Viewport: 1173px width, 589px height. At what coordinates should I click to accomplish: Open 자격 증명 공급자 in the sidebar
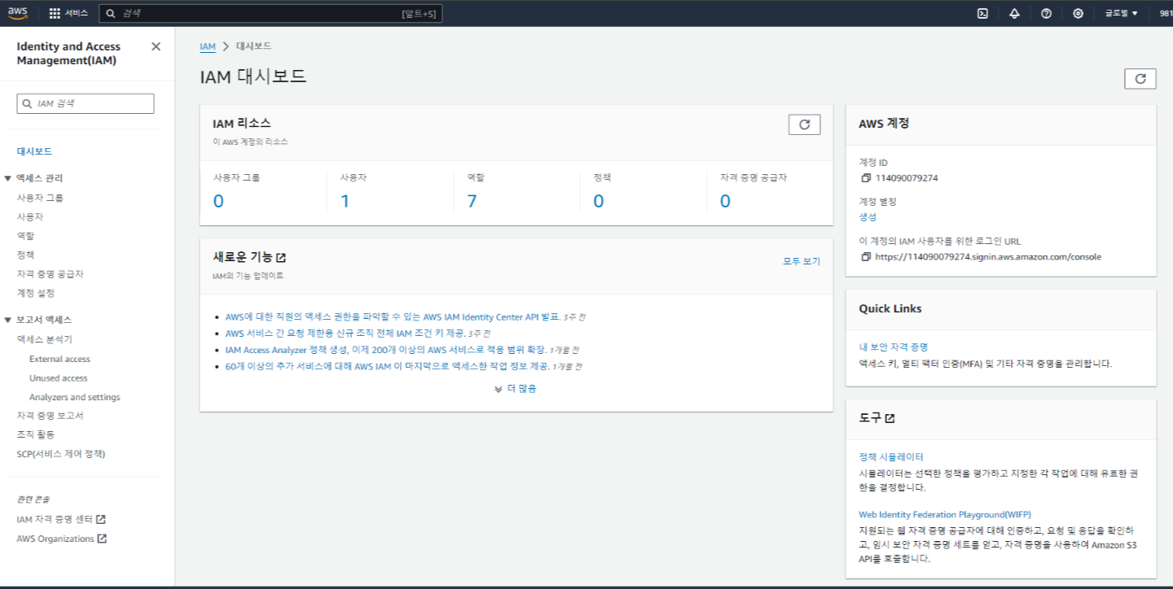click(50, 274)
